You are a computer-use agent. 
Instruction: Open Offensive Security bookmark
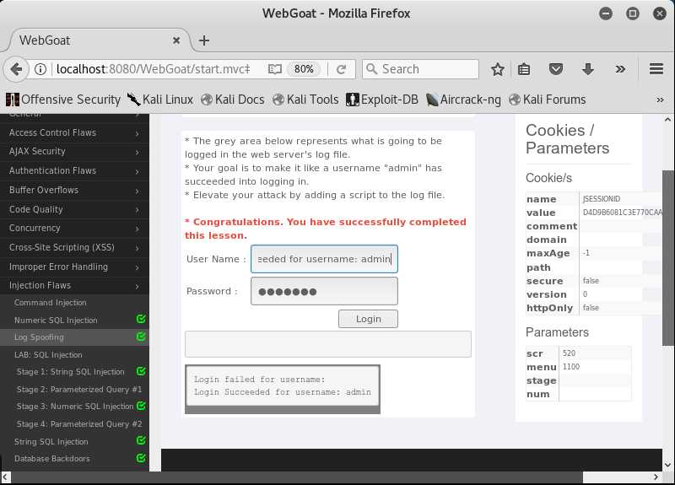[x=63, y=100]
